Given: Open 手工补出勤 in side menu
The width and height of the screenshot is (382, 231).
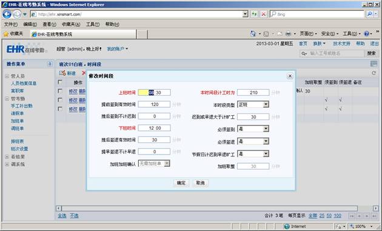Looking at the screenshot, I should point(21,106).
